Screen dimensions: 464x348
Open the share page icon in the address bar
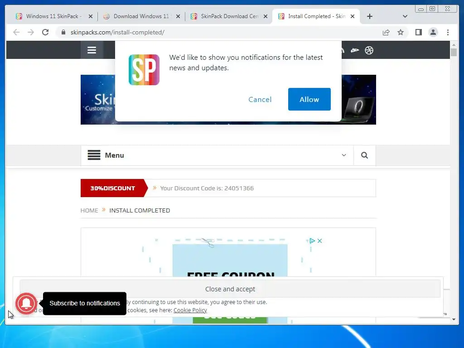(386, 32)
